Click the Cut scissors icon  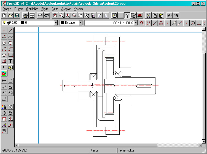[x=148, y=15]
